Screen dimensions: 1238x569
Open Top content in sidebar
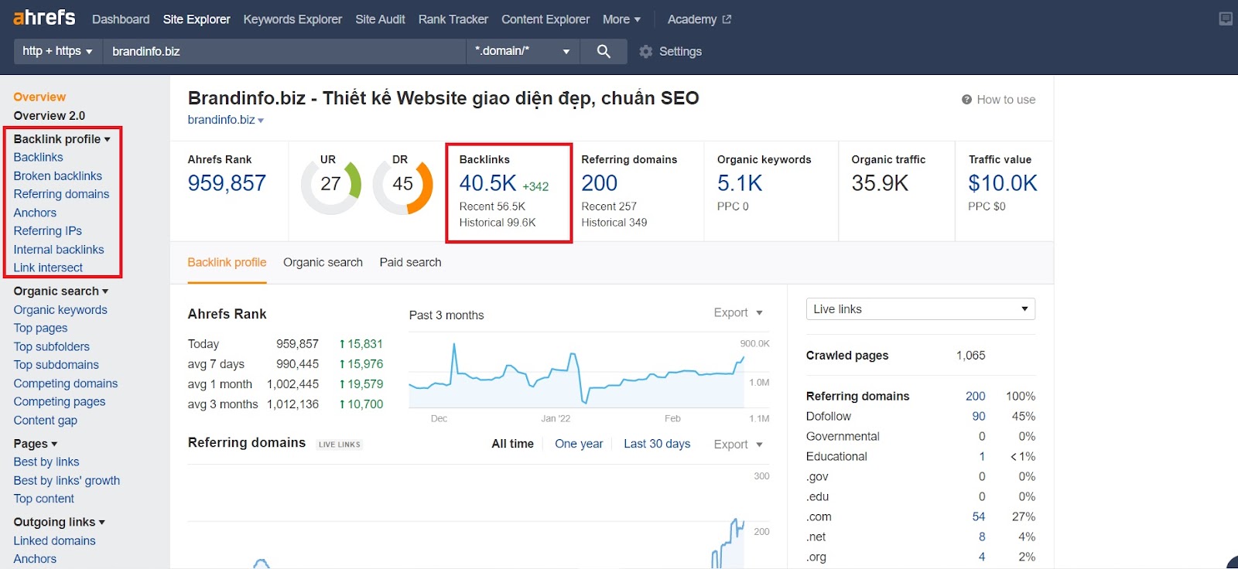click(44, 499)
